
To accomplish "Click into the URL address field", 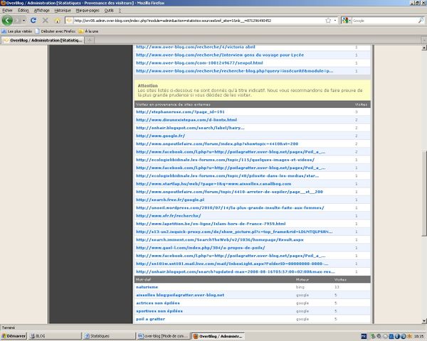I will click(199, 21).
